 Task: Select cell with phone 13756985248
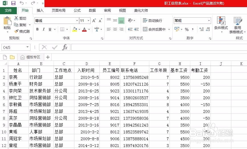[x=134, y=77]
